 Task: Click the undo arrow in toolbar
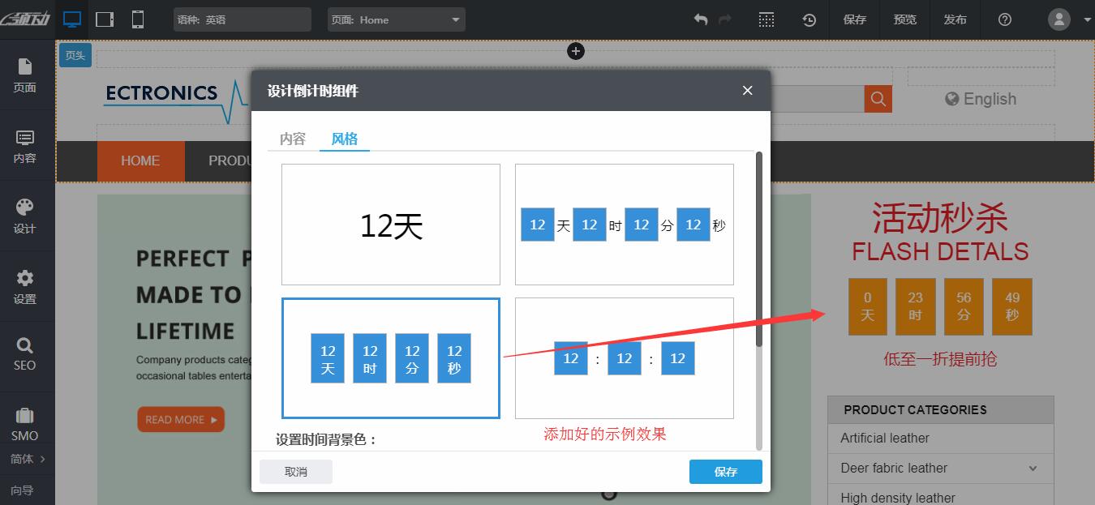coord(699,19)
